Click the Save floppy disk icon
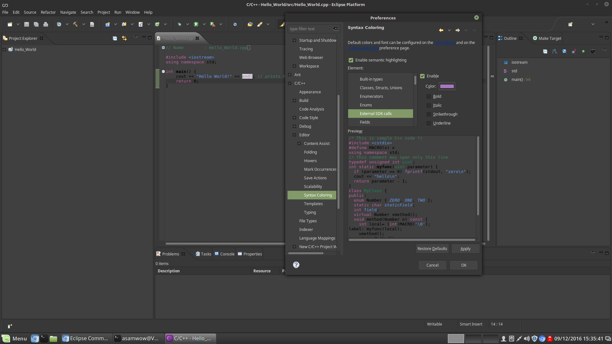Screen dimensions: 612x344 [x=27, y=24]
